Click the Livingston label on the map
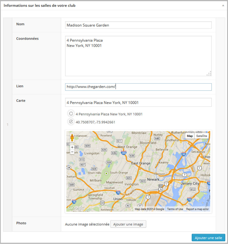The image size is (228, 244). point(92,153)
